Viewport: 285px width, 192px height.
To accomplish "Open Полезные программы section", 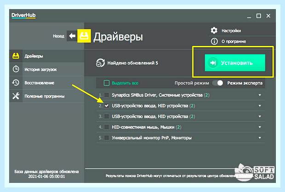I will click(x=47, y=96).
